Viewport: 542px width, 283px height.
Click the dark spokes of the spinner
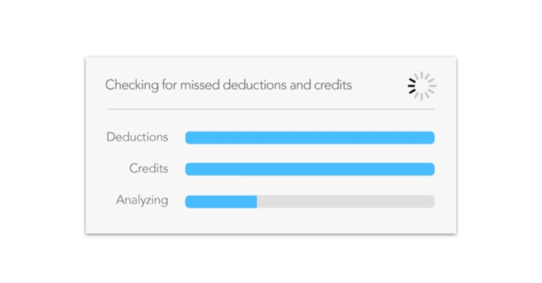(412, 86)
